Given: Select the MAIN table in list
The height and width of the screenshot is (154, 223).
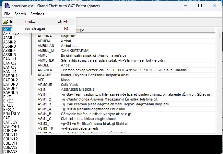Looking at the screenshot, I should coord(7,30).
